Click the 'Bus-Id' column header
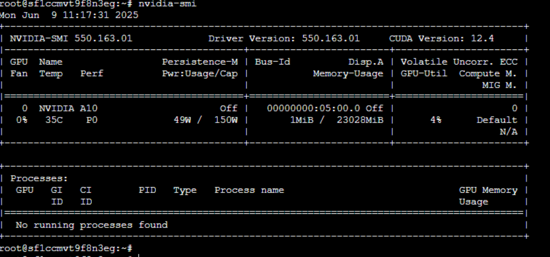 (272, 62)
